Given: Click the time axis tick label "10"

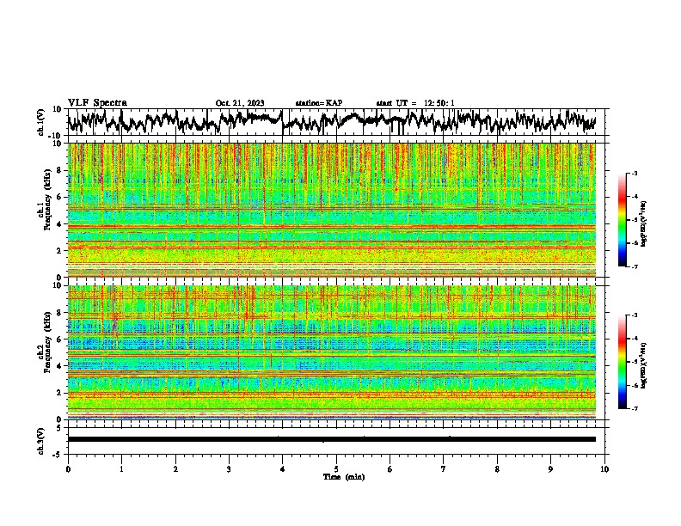Looking at the screenshot, I should (604, 469).
